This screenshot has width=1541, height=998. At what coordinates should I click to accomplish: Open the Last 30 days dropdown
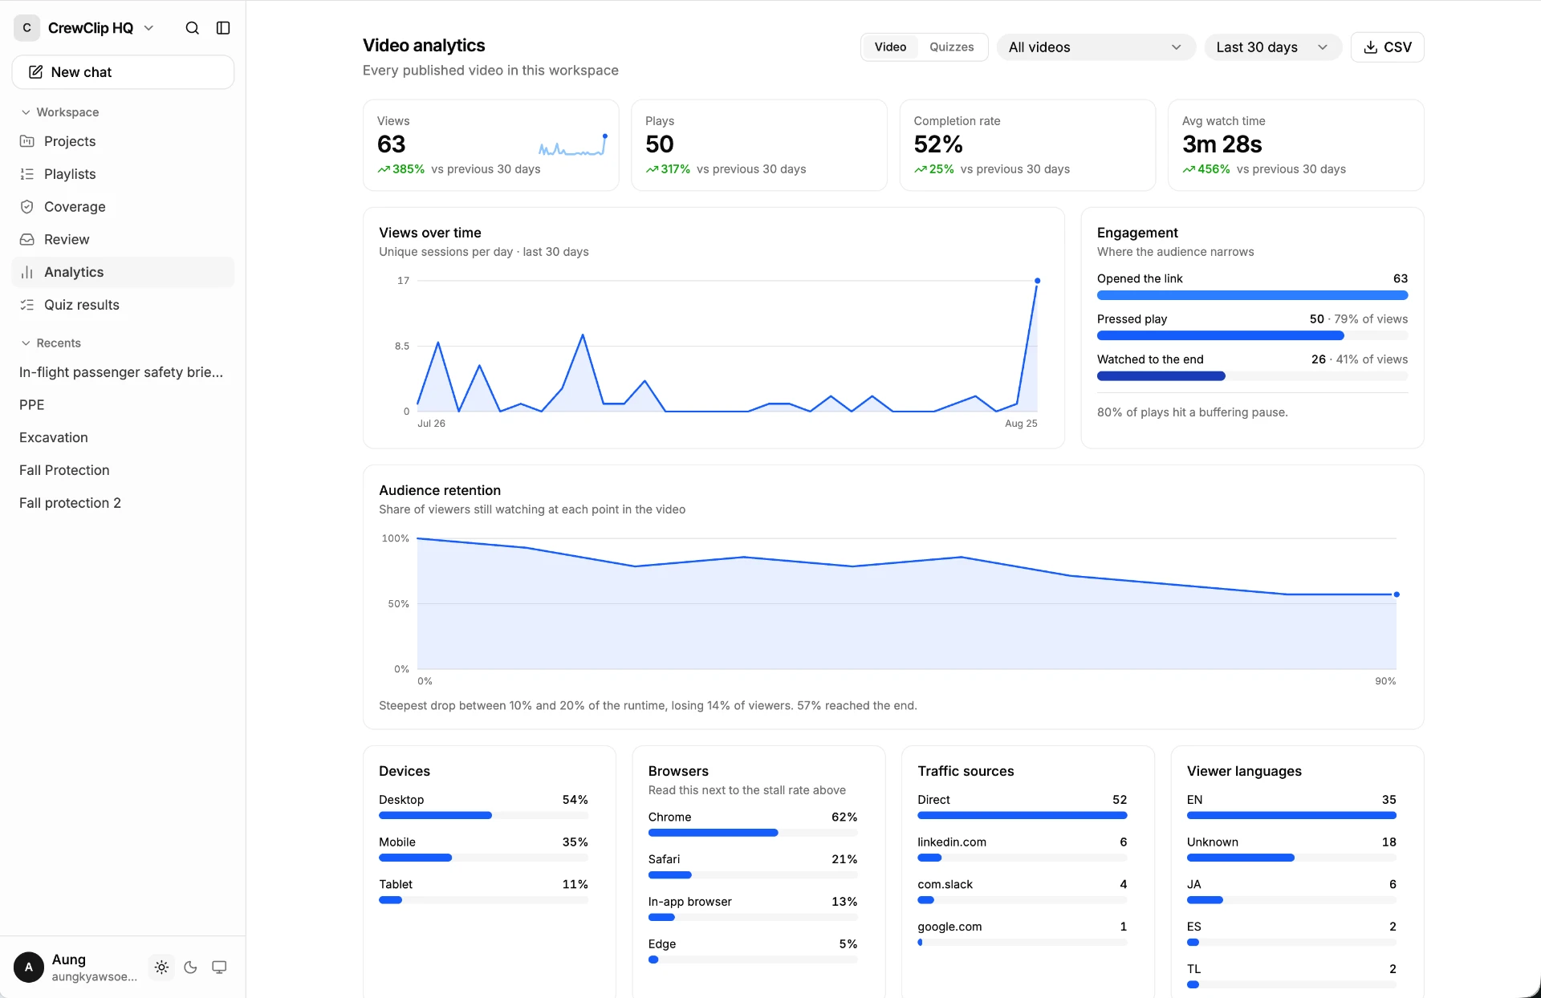[1273, 47]
